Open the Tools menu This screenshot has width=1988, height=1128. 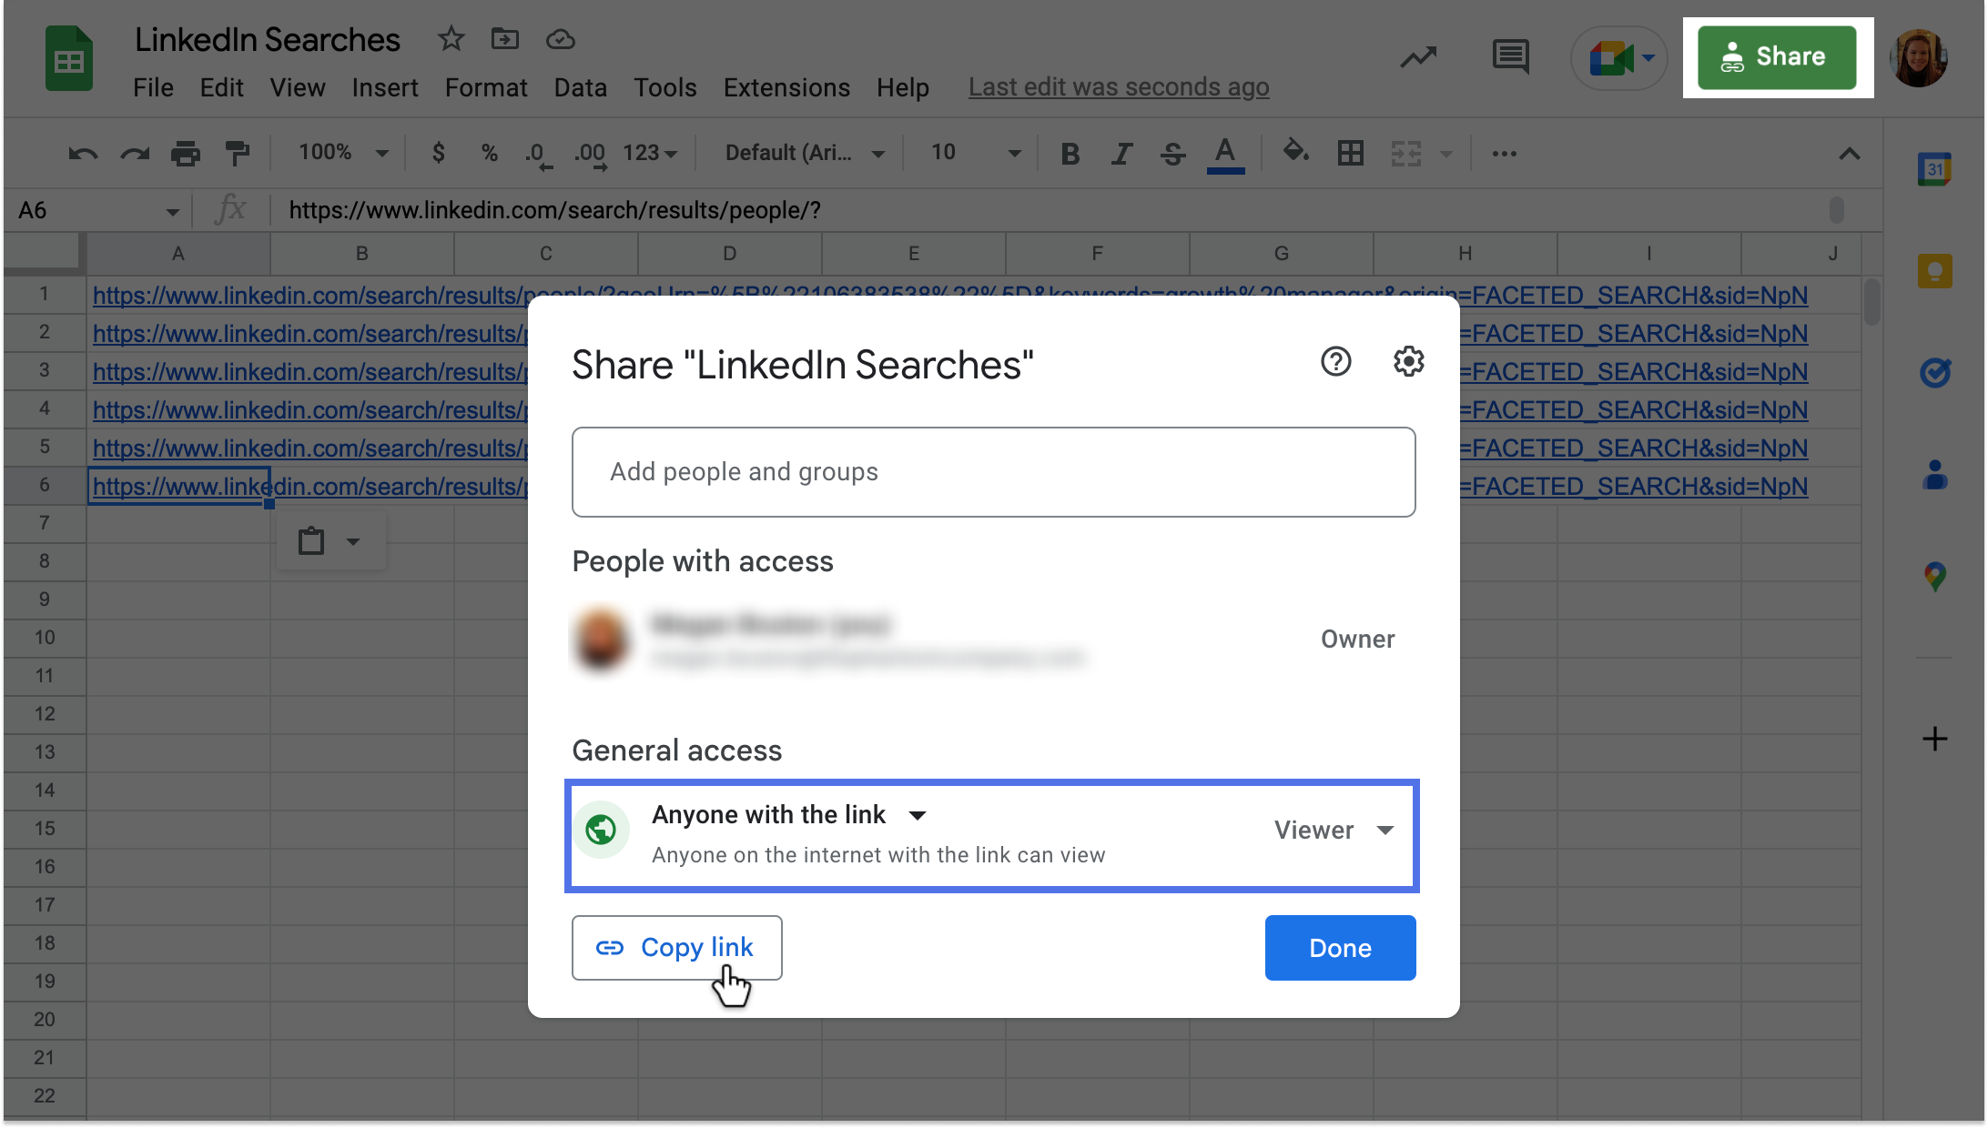[665, 87]
